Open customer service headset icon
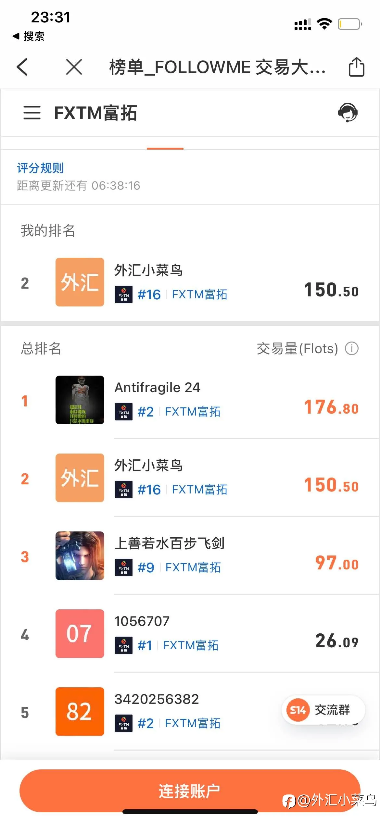This screenshot has height=822, width=380. [348, 113]
